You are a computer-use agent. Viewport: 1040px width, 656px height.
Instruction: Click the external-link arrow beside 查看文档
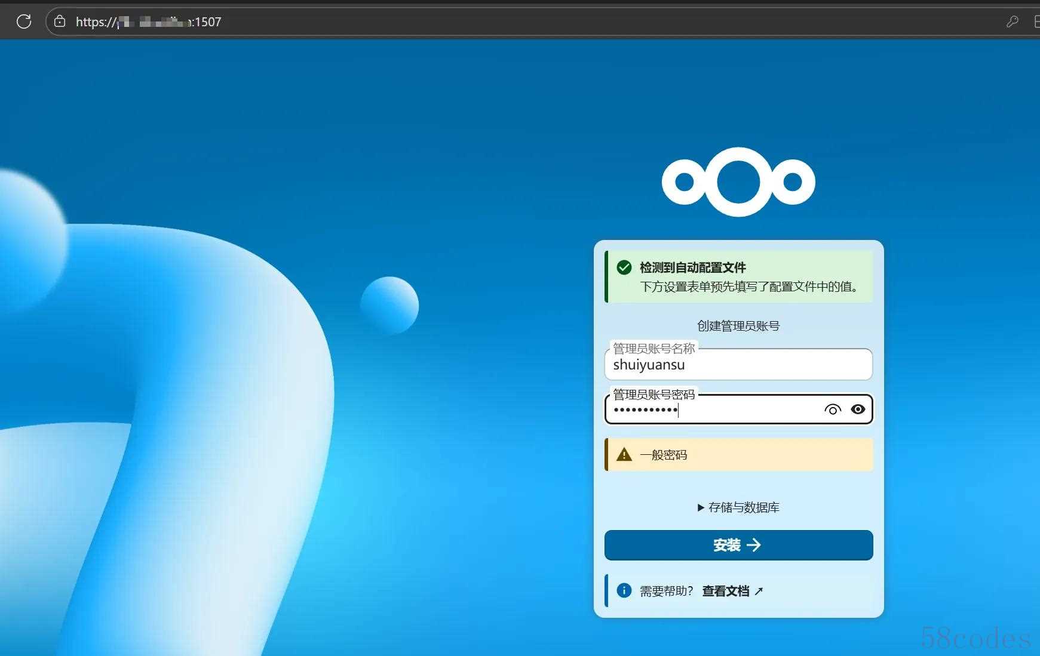pos(759,591)
